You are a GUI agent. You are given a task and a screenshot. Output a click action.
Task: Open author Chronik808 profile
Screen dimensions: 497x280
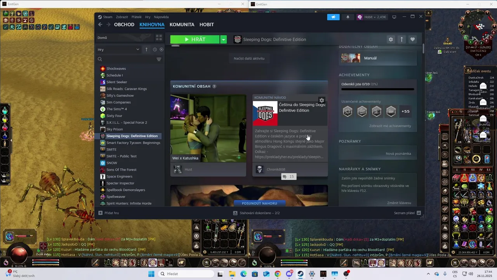pos(276,170)
